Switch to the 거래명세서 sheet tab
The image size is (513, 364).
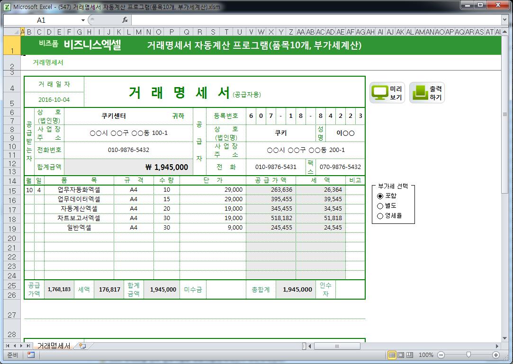tap(54, 346)
